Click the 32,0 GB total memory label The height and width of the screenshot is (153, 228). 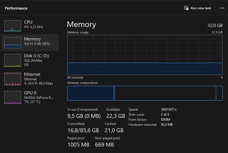coord(215,26)
